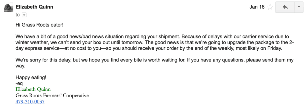Screen dimensions: 305x108
Task: Click green Elizabeth Quinn signature name
Action: pyautogui.click(x=33, y=90)
